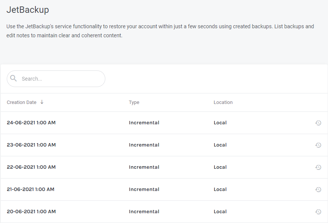Select the 21-06-2021 1:00 AM backup entry
The image size is (328, 223).
point(30,189)
